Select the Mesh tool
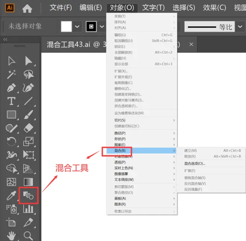Screen dimensions: 246x241 (12, 182)
